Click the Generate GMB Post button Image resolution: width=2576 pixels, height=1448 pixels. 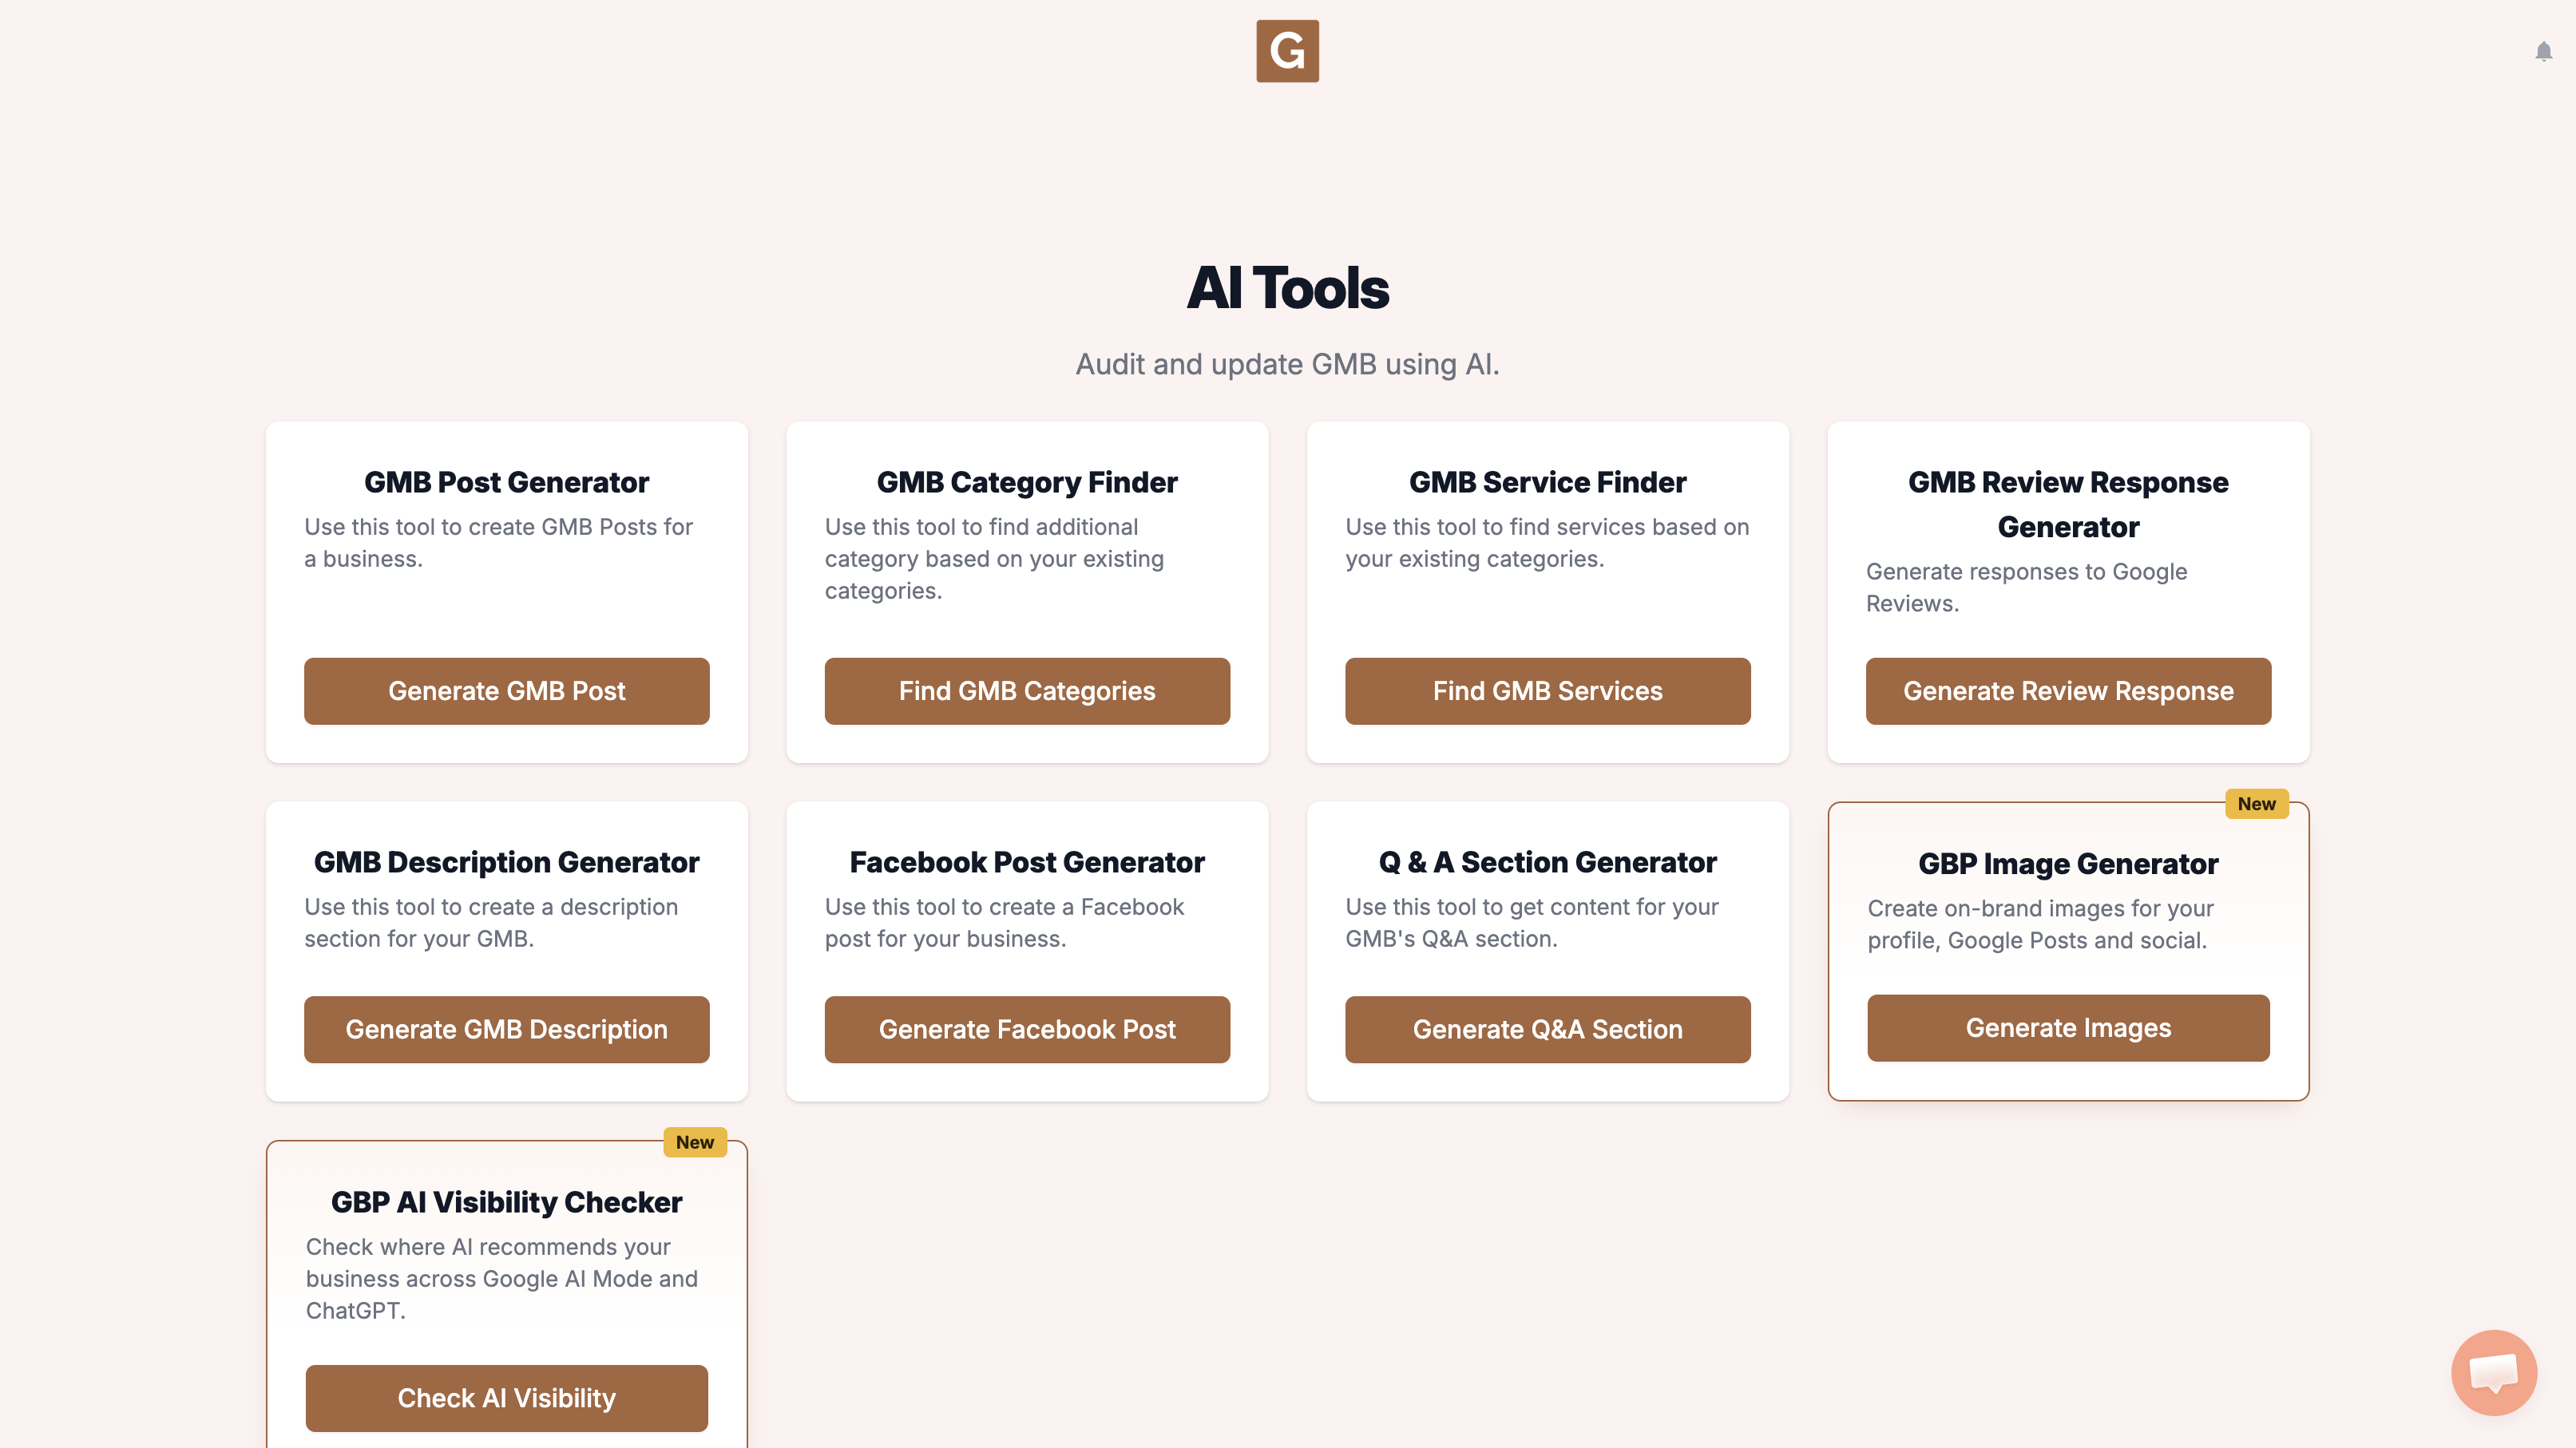506,690
